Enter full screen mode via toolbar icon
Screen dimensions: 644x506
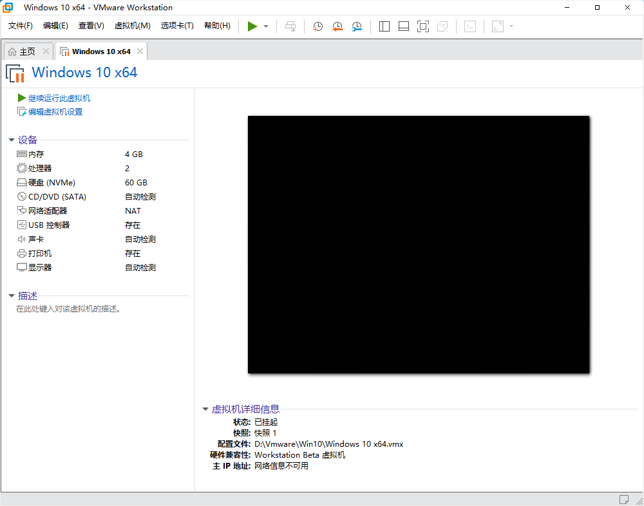pyautogui.click(x=423, y=26)
